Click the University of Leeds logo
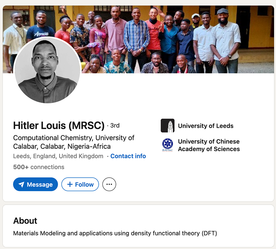The height and width of the screenshot is (249, 276). pos(168,126)
